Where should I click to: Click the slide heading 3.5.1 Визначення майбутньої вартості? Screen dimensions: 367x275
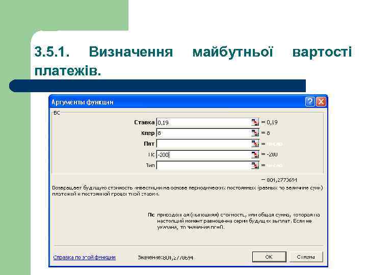click(193, 61)
